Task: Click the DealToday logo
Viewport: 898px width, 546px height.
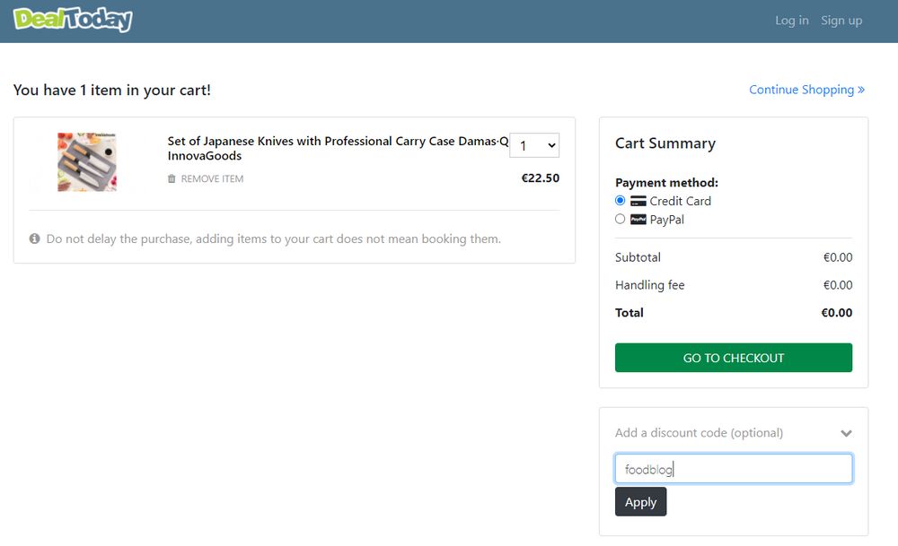Action: (73, 20)
